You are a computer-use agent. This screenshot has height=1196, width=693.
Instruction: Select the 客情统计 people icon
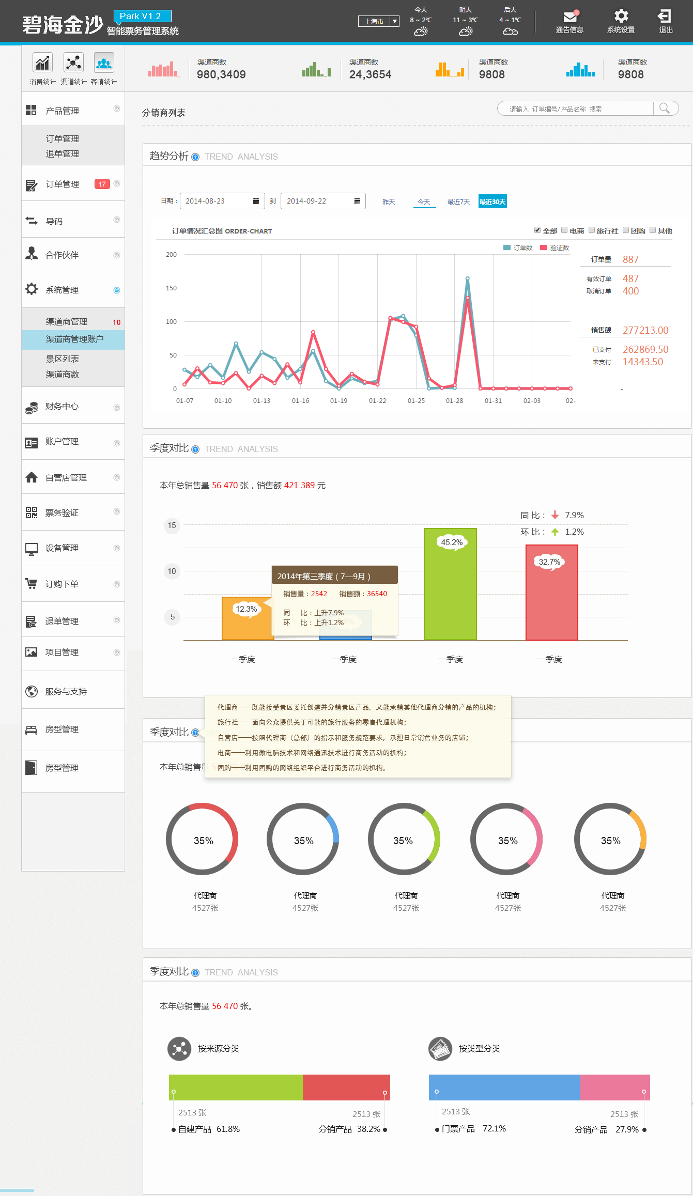(x=104, y=63)
